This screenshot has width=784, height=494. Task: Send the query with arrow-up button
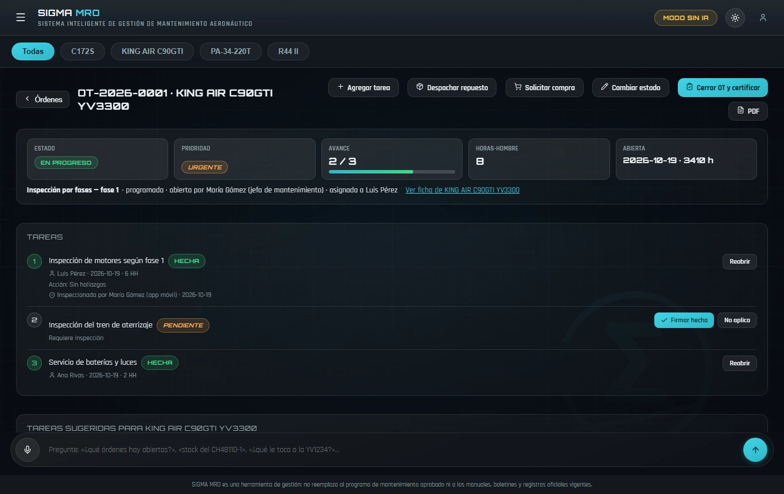tap(755, 450)
